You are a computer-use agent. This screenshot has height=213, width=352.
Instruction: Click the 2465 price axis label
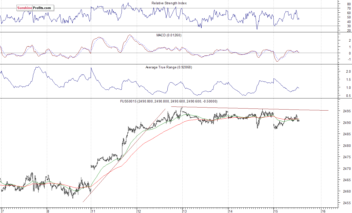pos(347,180)
